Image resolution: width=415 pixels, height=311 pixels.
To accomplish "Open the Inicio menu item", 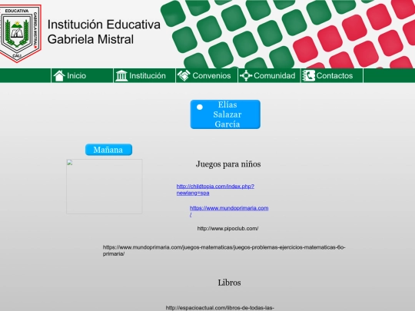I will [82, 75].
